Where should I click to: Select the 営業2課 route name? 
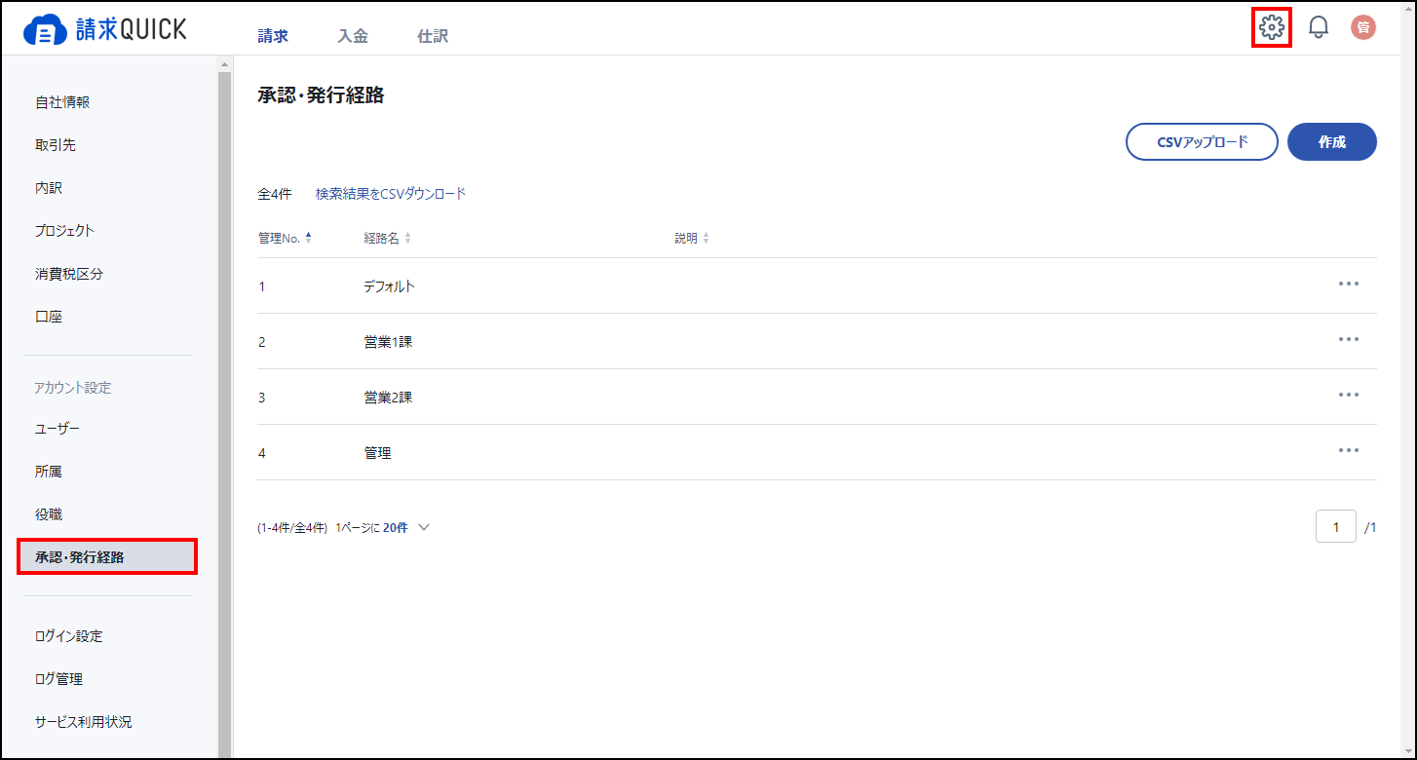coord(388,398)
